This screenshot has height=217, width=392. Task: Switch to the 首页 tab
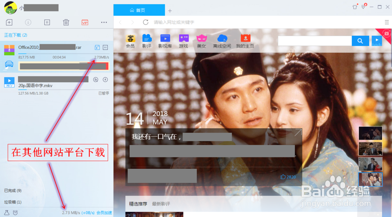(x=139, y=10)
